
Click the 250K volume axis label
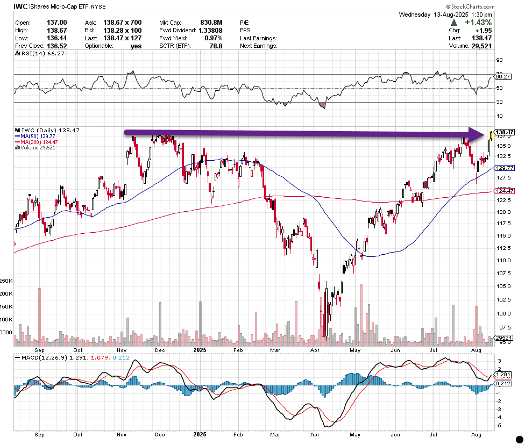pyautogui.click(x=6, y=281)
